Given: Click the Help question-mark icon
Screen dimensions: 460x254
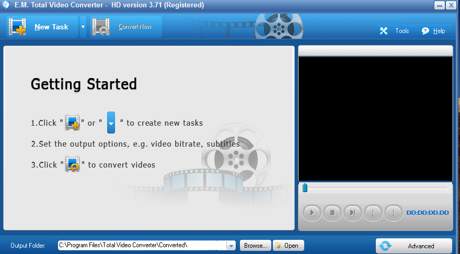Looking at the screenshot, I should [425, 31].
